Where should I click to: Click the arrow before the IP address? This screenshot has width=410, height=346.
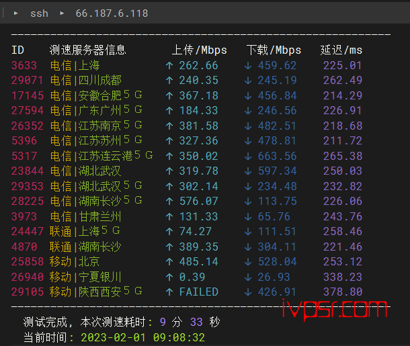click(62, 13)
